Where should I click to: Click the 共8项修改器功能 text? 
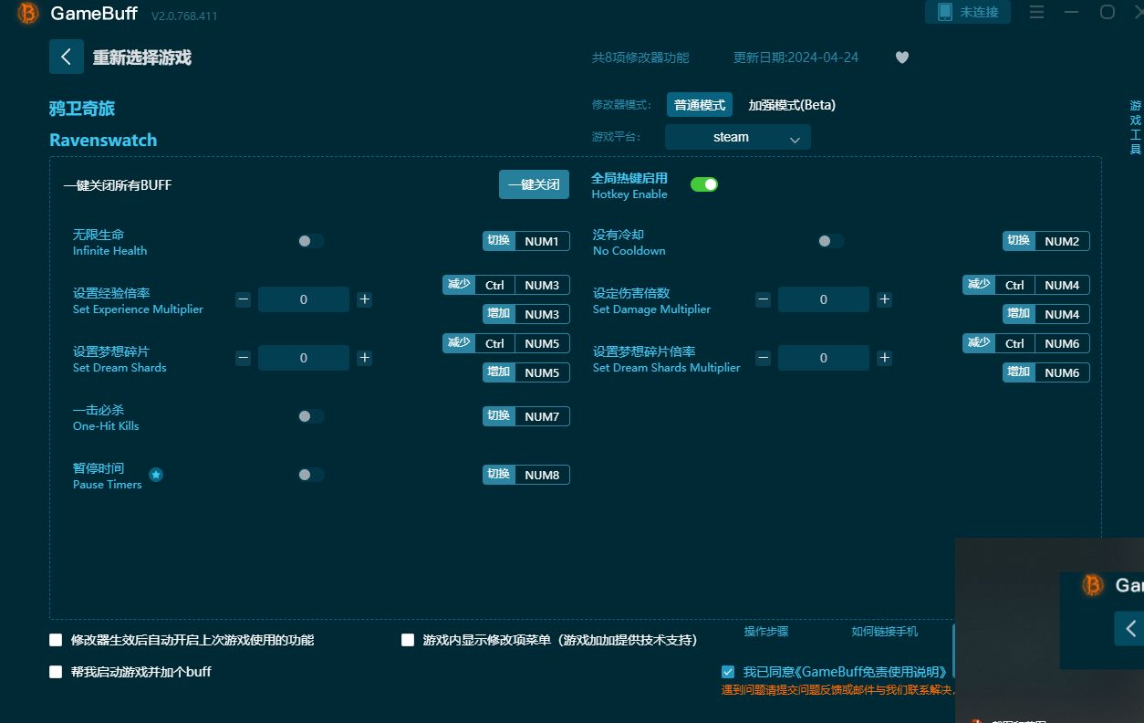(x=640, y=58)
